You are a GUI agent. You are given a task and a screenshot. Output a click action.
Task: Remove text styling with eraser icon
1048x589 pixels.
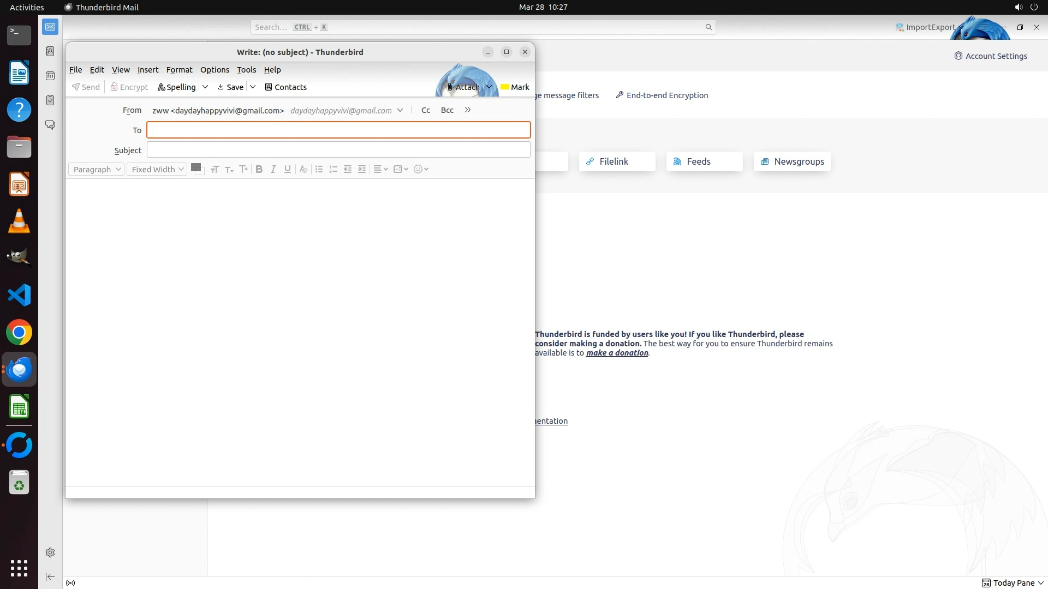coord(303,169)
